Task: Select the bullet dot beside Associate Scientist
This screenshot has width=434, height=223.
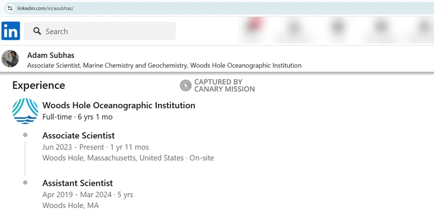Action: point(25,135)
